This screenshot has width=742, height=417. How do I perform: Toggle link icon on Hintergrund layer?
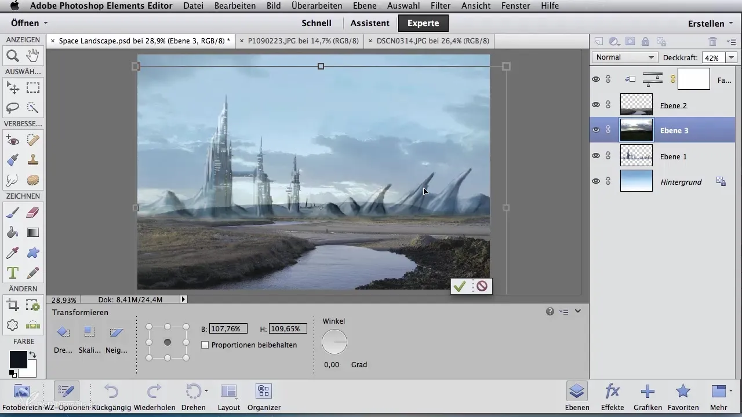608,181
